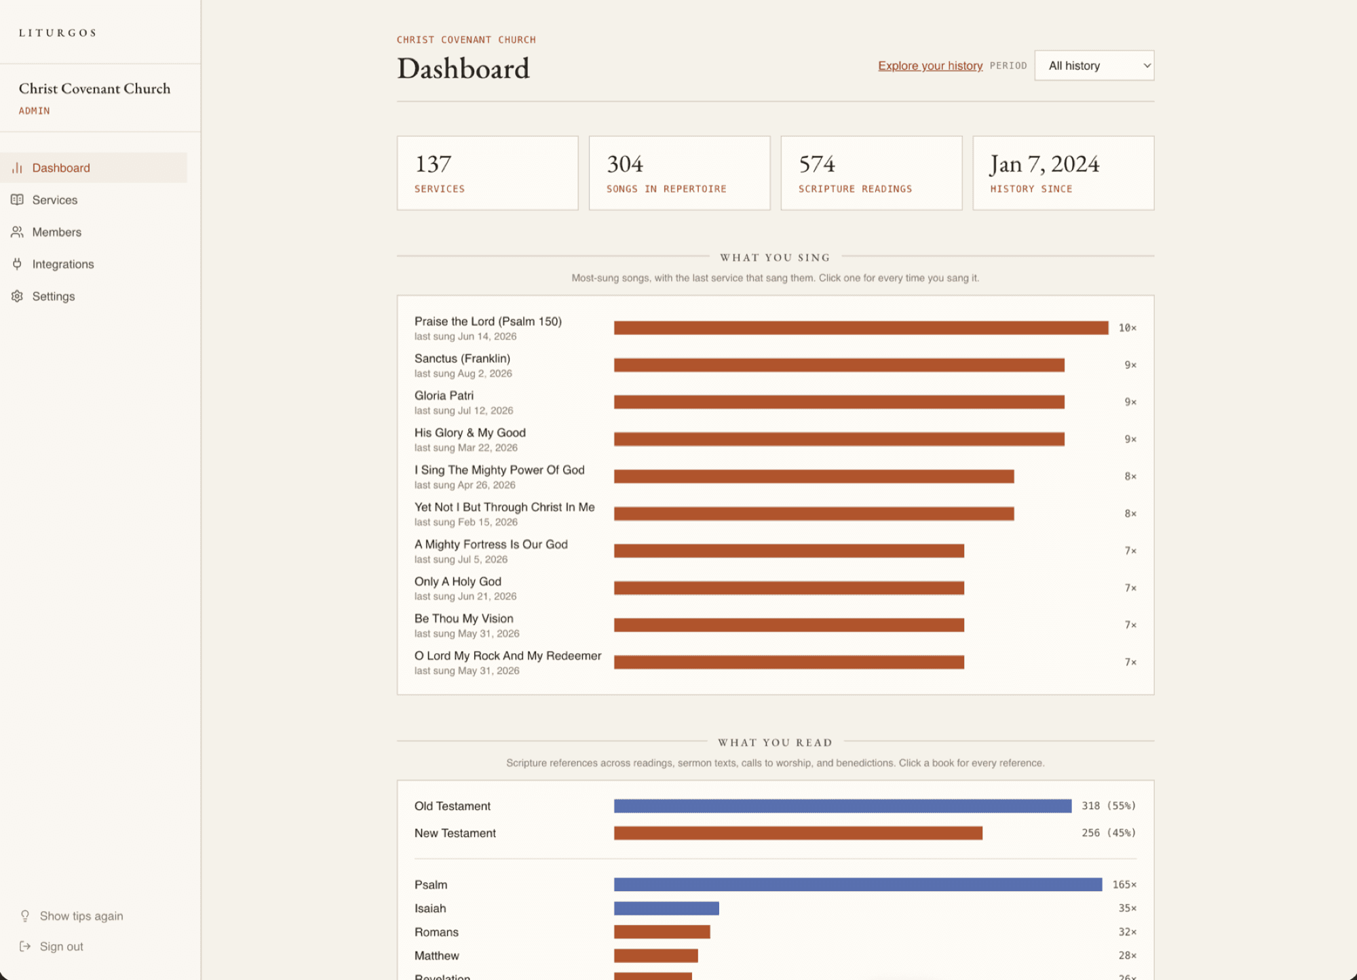The image size is (1357, 980).
Task: Open the Integrations page
Action: [94, 264]
